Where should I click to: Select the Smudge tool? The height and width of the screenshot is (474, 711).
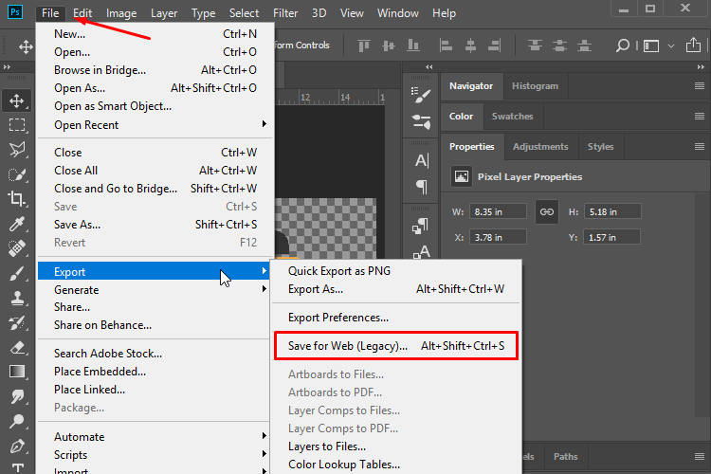coord(17,397)
